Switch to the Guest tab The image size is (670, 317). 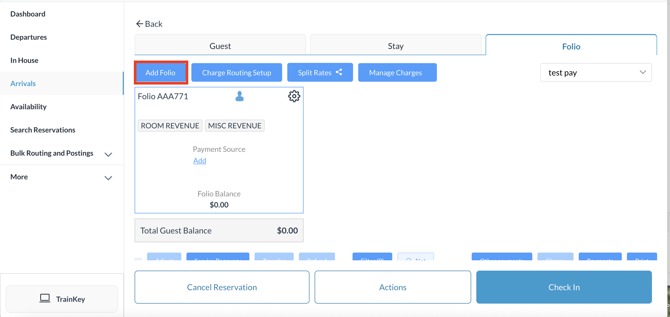(220, 46)
